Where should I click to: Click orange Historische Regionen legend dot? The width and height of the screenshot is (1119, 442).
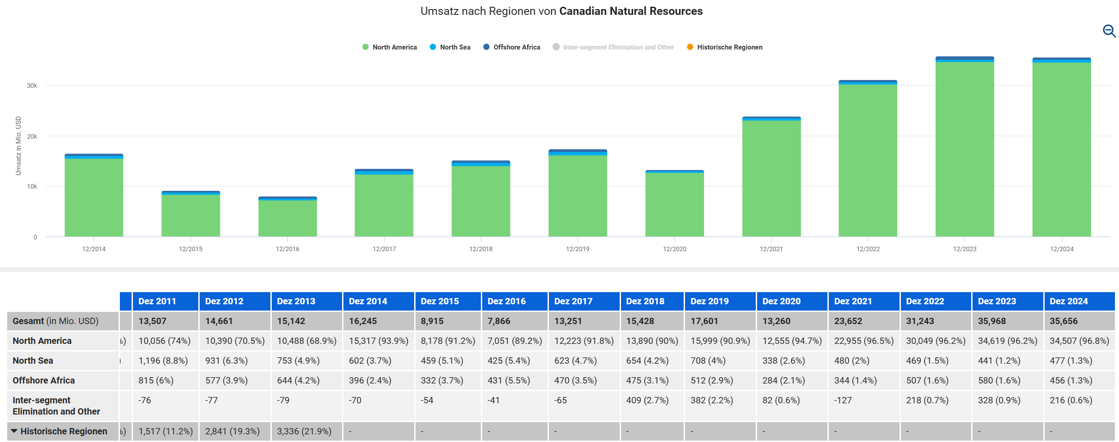coord(690,47)
